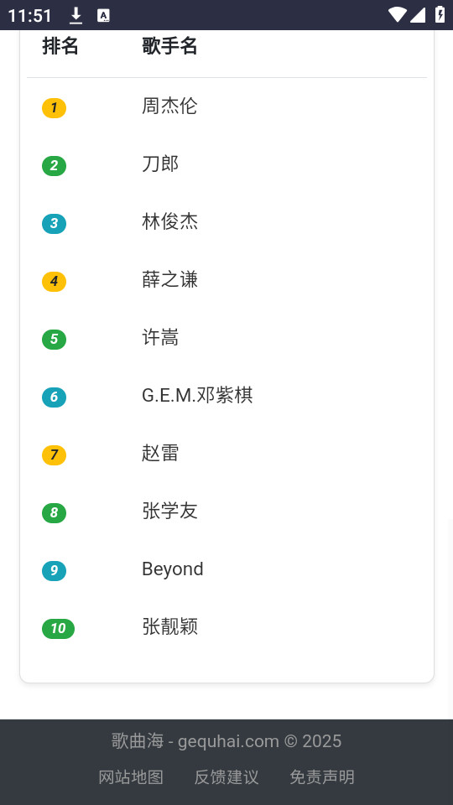This screenshot has height=805, width=453.
Task: Open the 反馈建议 footer link
Action: coord(226,777)
